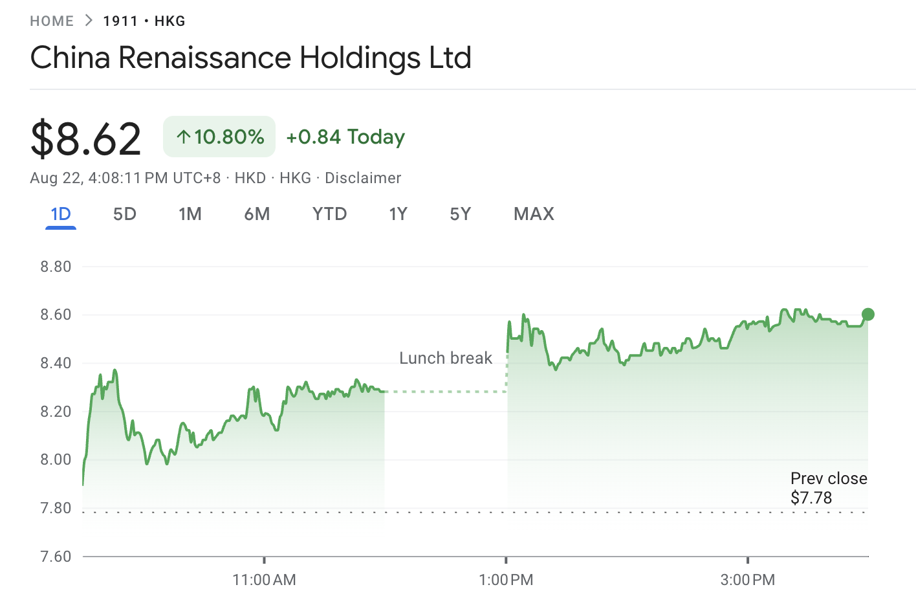Click the China Renaissance Holdings Ltd title

tap(251, 58)
